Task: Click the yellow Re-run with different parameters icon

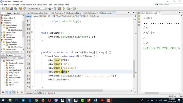Action: click(139, 19)
